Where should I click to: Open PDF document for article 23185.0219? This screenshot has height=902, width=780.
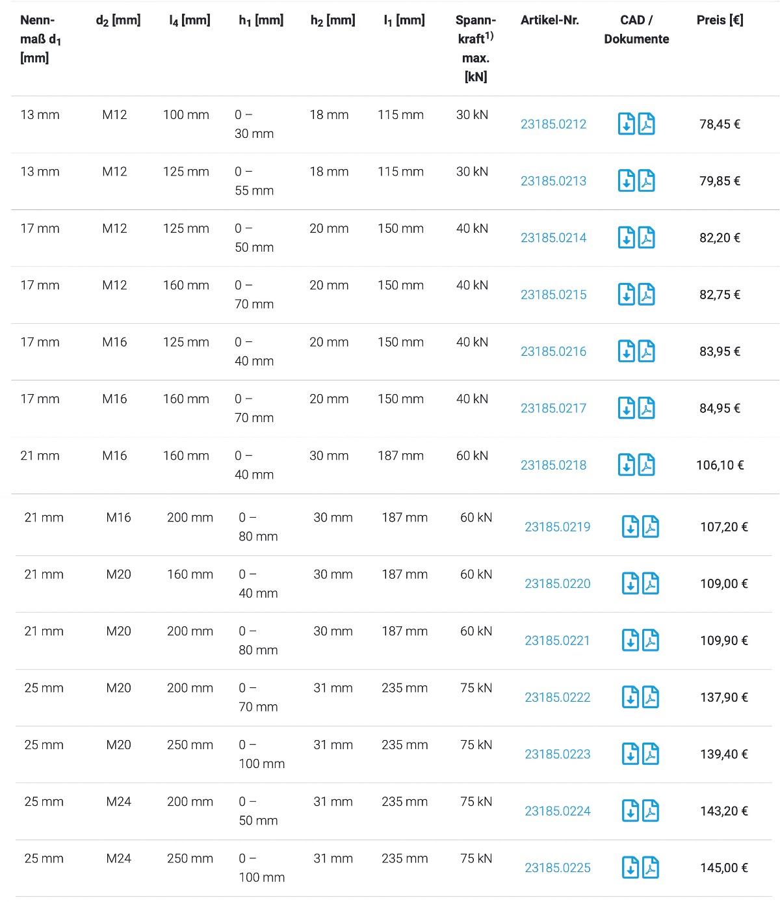[x=650, y=527]
